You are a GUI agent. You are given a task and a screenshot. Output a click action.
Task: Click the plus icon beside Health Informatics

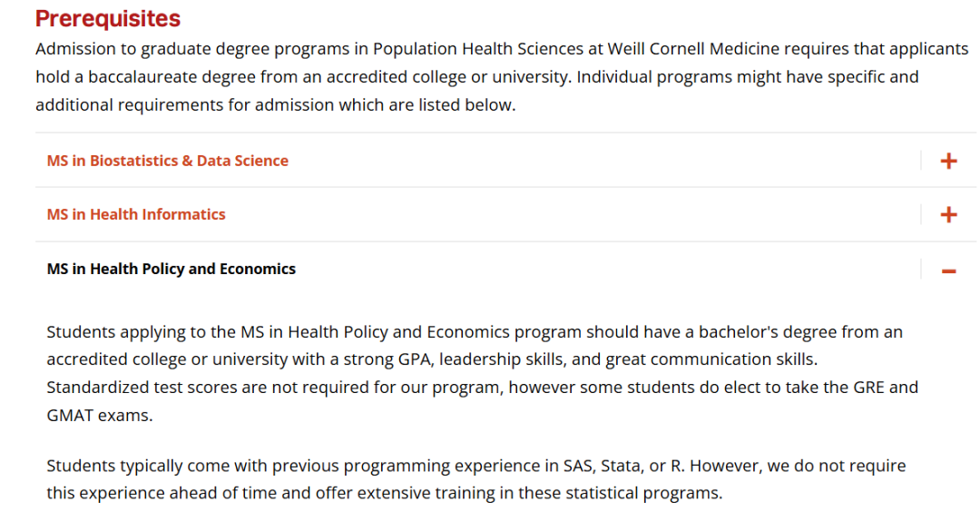coord(948,215)
